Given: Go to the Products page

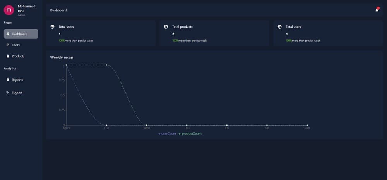Looking at the screenshot, I should 18,56.
